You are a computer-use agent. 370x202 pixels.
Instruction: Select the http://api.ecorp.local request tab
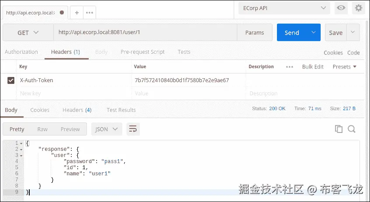click(35, 13)
